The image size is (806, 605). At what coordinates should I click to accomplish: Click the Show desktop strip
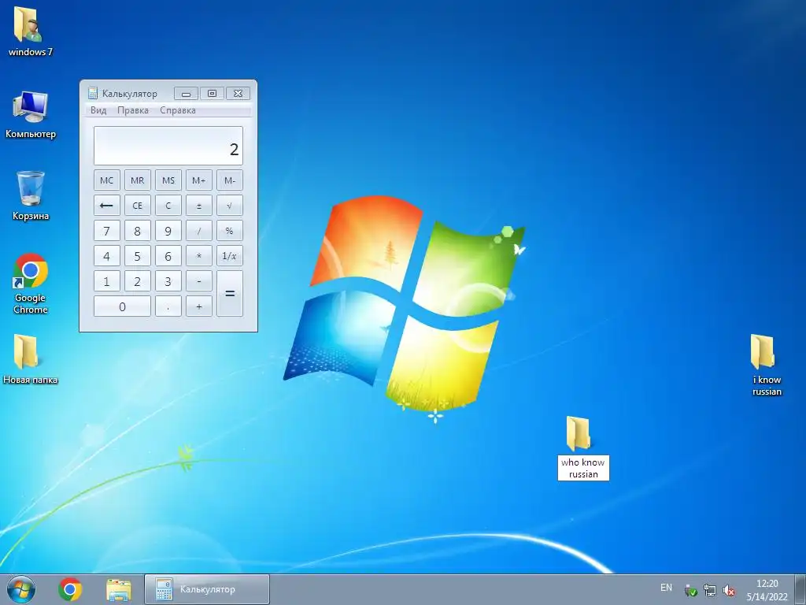tap(802, 589)
